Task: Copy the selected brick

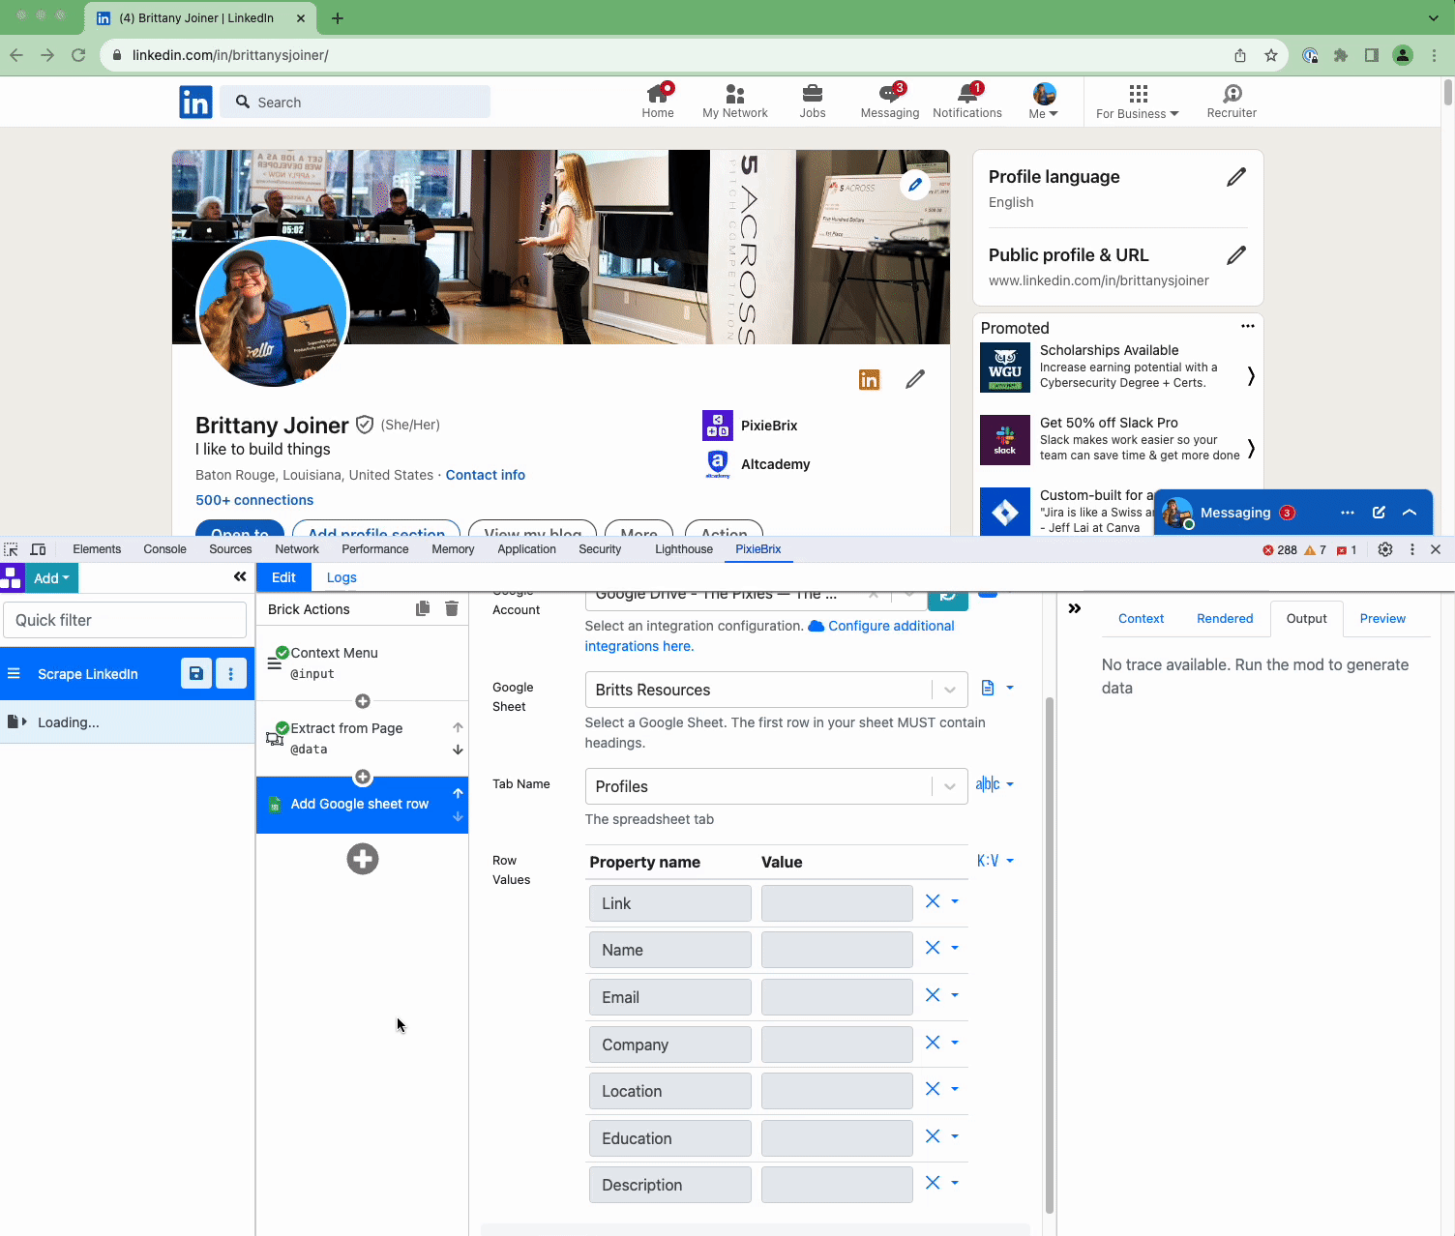Action: [423, 608]
